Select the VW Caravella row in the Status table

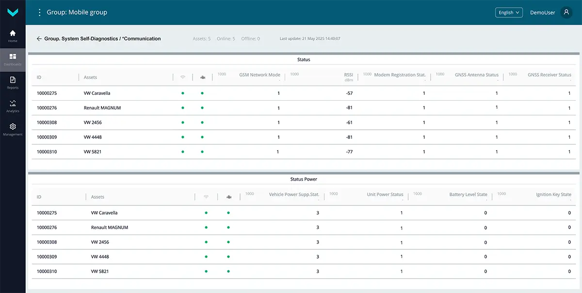97,93
